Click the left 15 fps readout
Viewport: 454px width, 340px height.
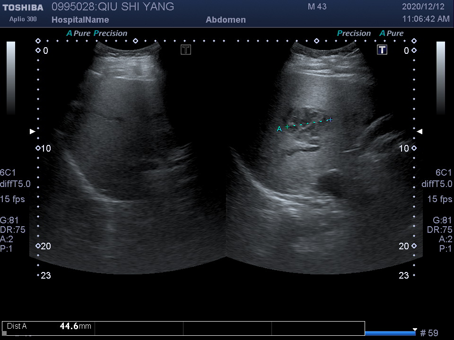(x=12, y=199)
